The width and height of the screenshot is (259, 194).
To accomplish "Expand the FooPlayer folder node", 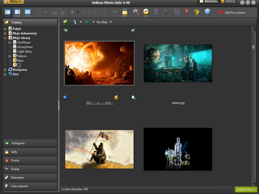I will point(9,42).
